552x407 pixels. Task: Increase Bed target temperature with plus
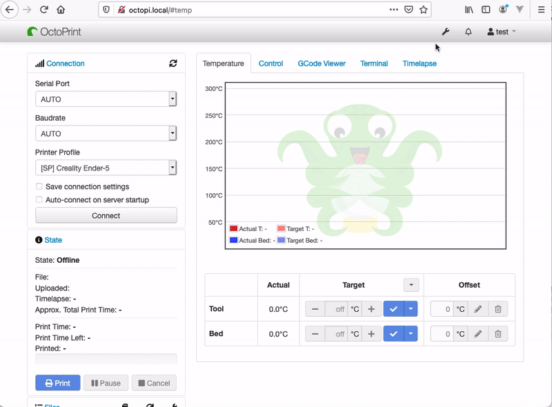tap(371, 334)
